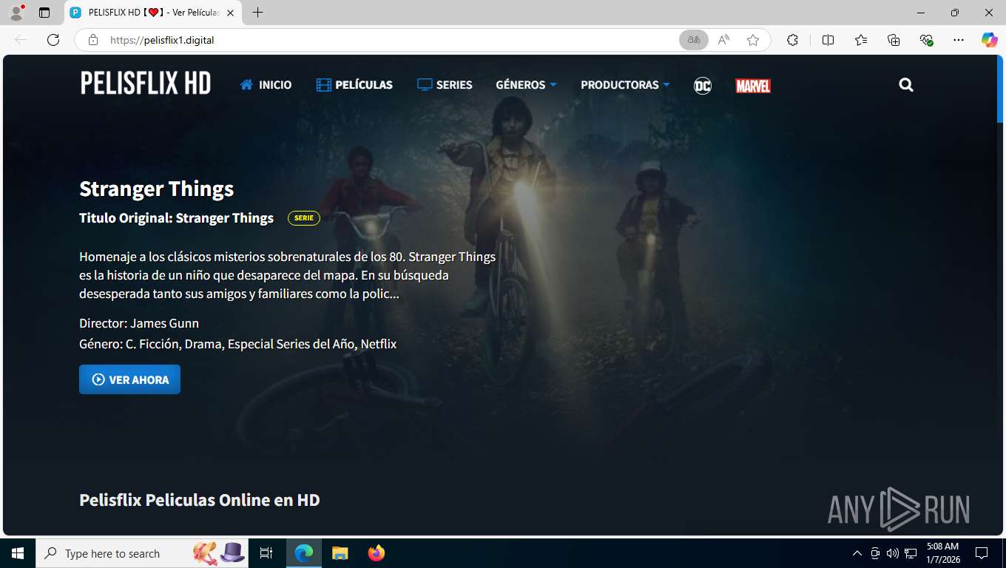Expand the PRODUCTORAS dropdown menu
This screenshot has width=1006, height=568.
(x=625, y=85)
